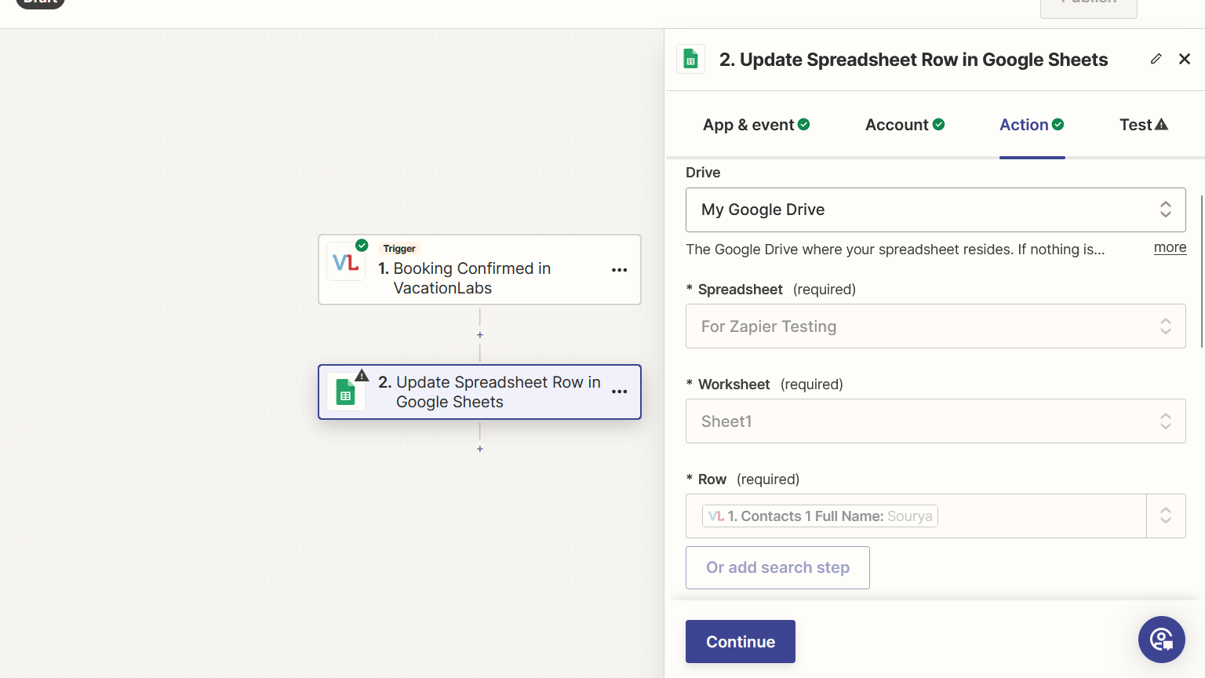Click the pencil rename step icon

point(1156,59)
